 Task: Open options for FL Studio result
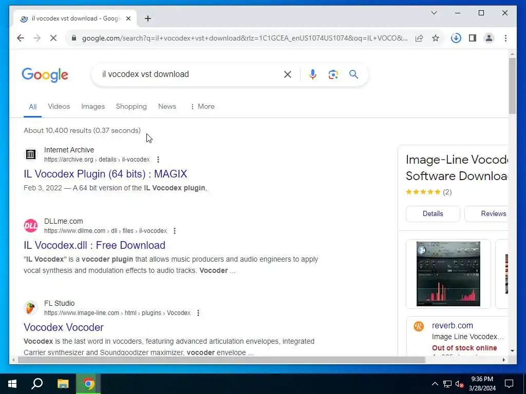click(x=198, y=313)
